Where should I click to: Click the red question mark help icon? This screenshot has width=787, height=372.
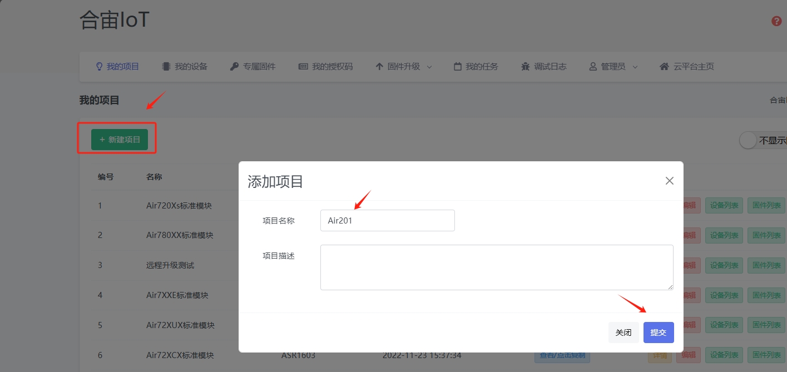(x=776, y=21)
